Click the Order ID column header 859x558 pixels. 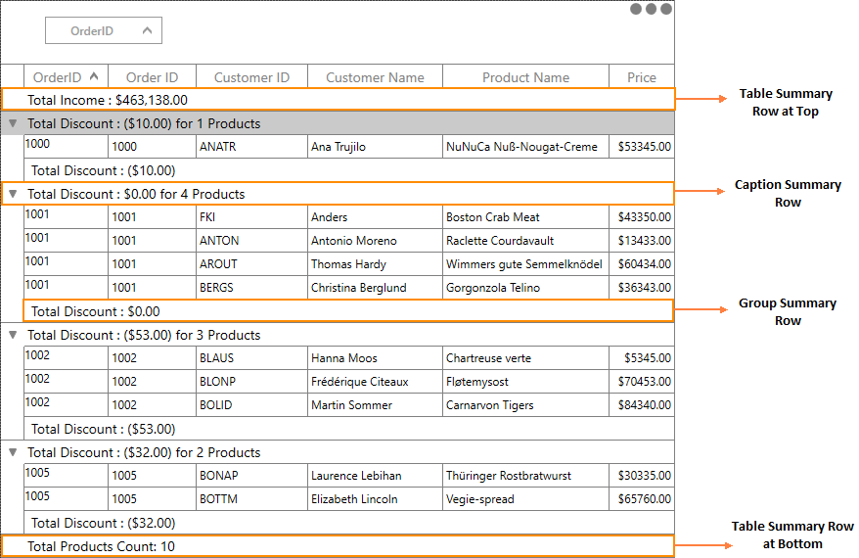[152, 77]
